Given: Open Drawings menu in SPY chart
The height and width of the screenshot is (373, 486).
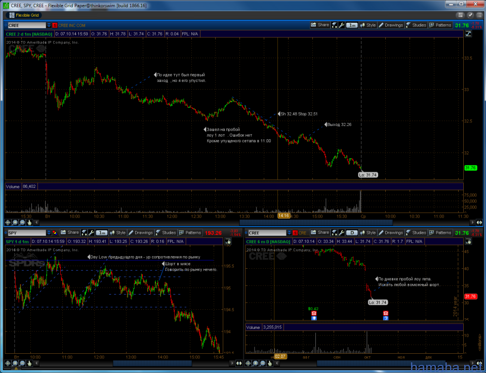Looking at the screenshot, I should click(x=140, y=233).
